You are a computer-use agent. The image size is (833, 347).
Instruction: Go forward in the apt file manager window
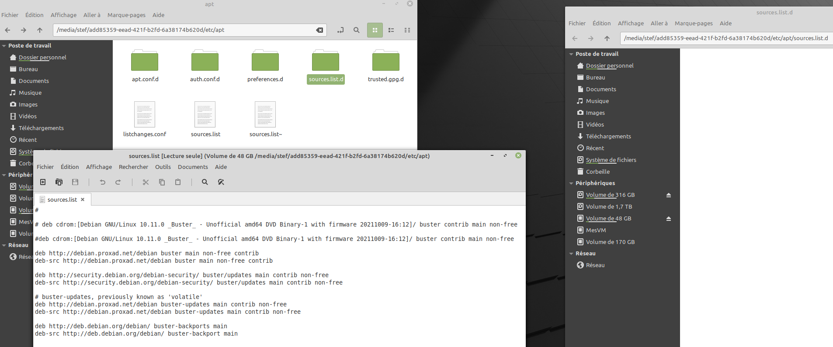pos(24,30)
